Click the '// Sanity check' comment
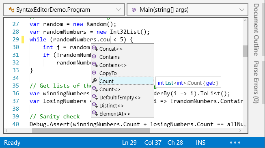The width and height of the screenshot is (265, 148). click(x=55, y=117)
